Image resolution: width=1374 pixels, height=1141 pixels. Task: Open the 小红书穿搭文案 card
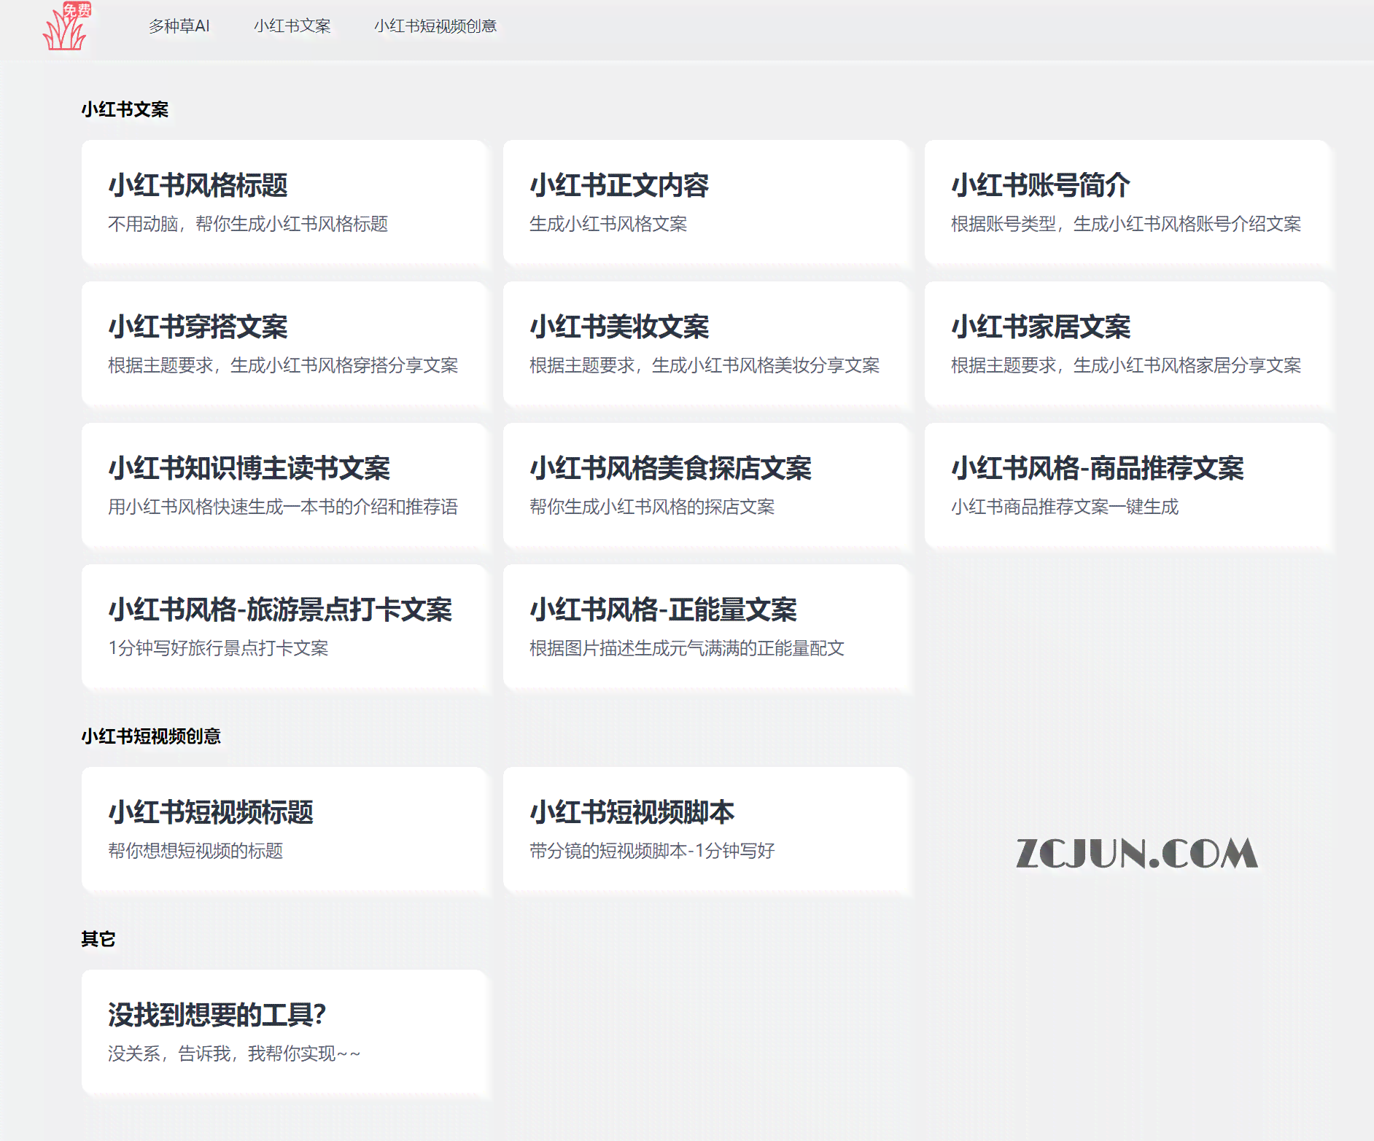click(x=284, y=344)
